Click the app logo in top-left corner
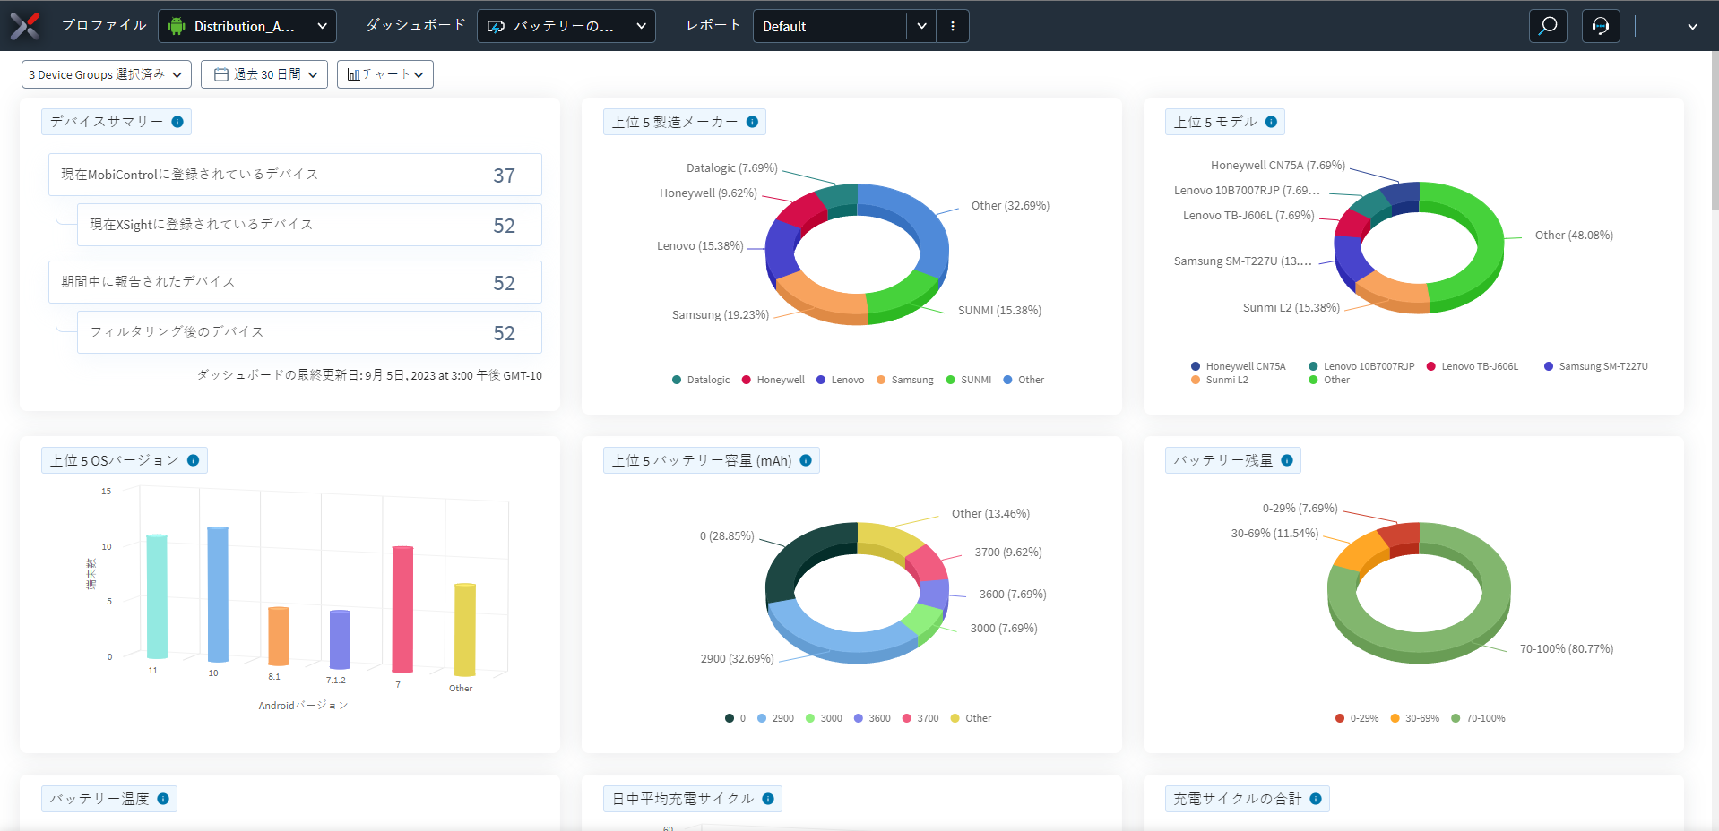The width and height of the screenshot is (1719, 831). pyautogui.click(x=25, y=26)
